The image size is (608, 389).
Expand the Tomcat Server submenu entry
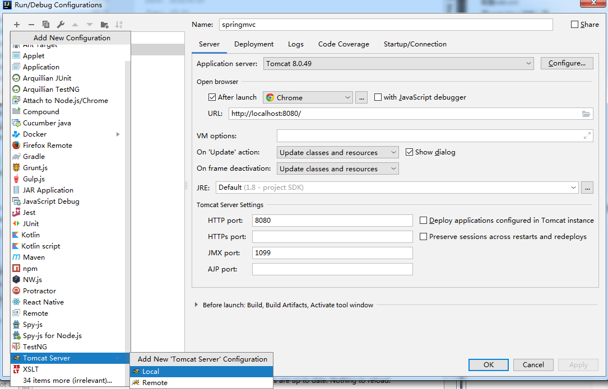tap(70, 358)
